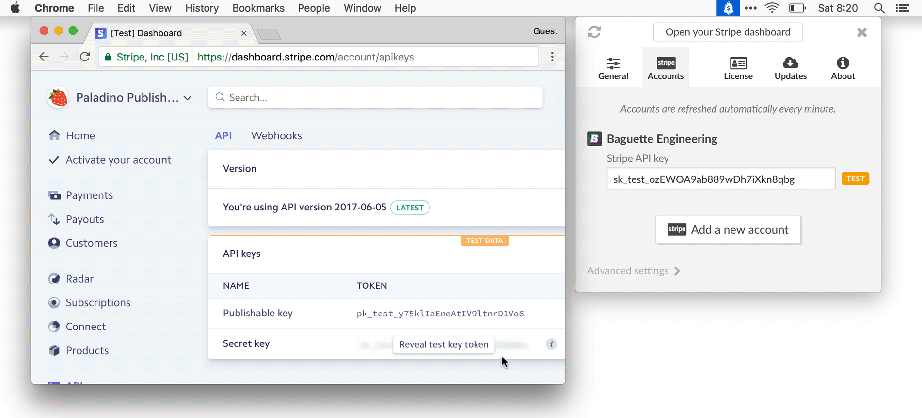922x418 pixels.
Task: Refresh accounts in the notifier panel
Action: pyautogui.click(x=594, y=32)
